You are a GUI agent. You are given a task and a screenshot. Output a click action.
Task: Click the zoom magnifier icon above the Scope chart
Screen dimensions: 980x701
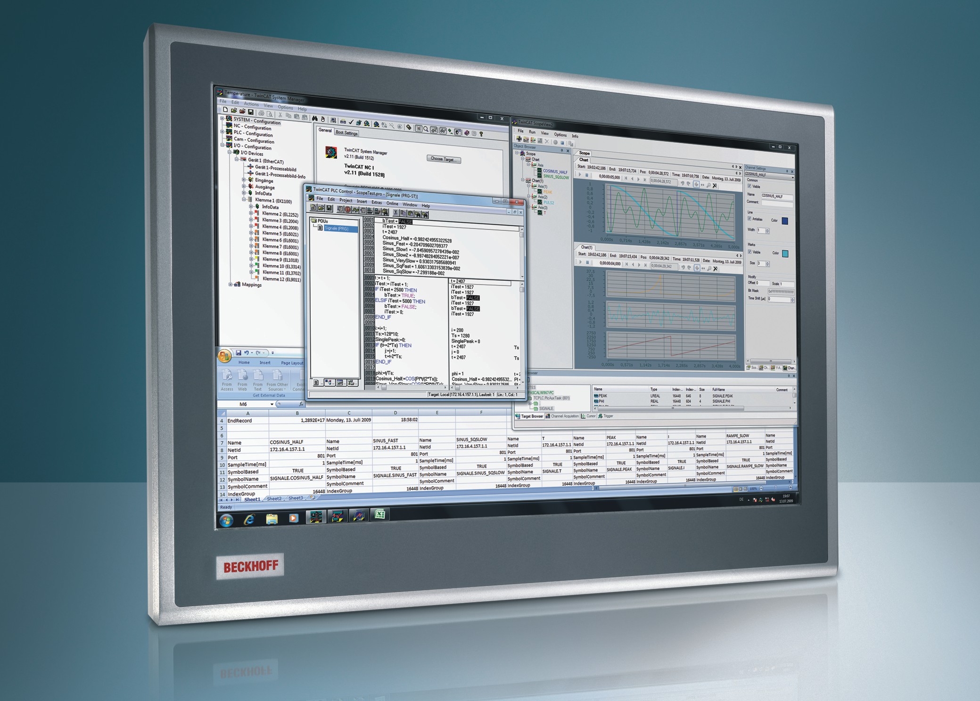click(x=709, y=186)
